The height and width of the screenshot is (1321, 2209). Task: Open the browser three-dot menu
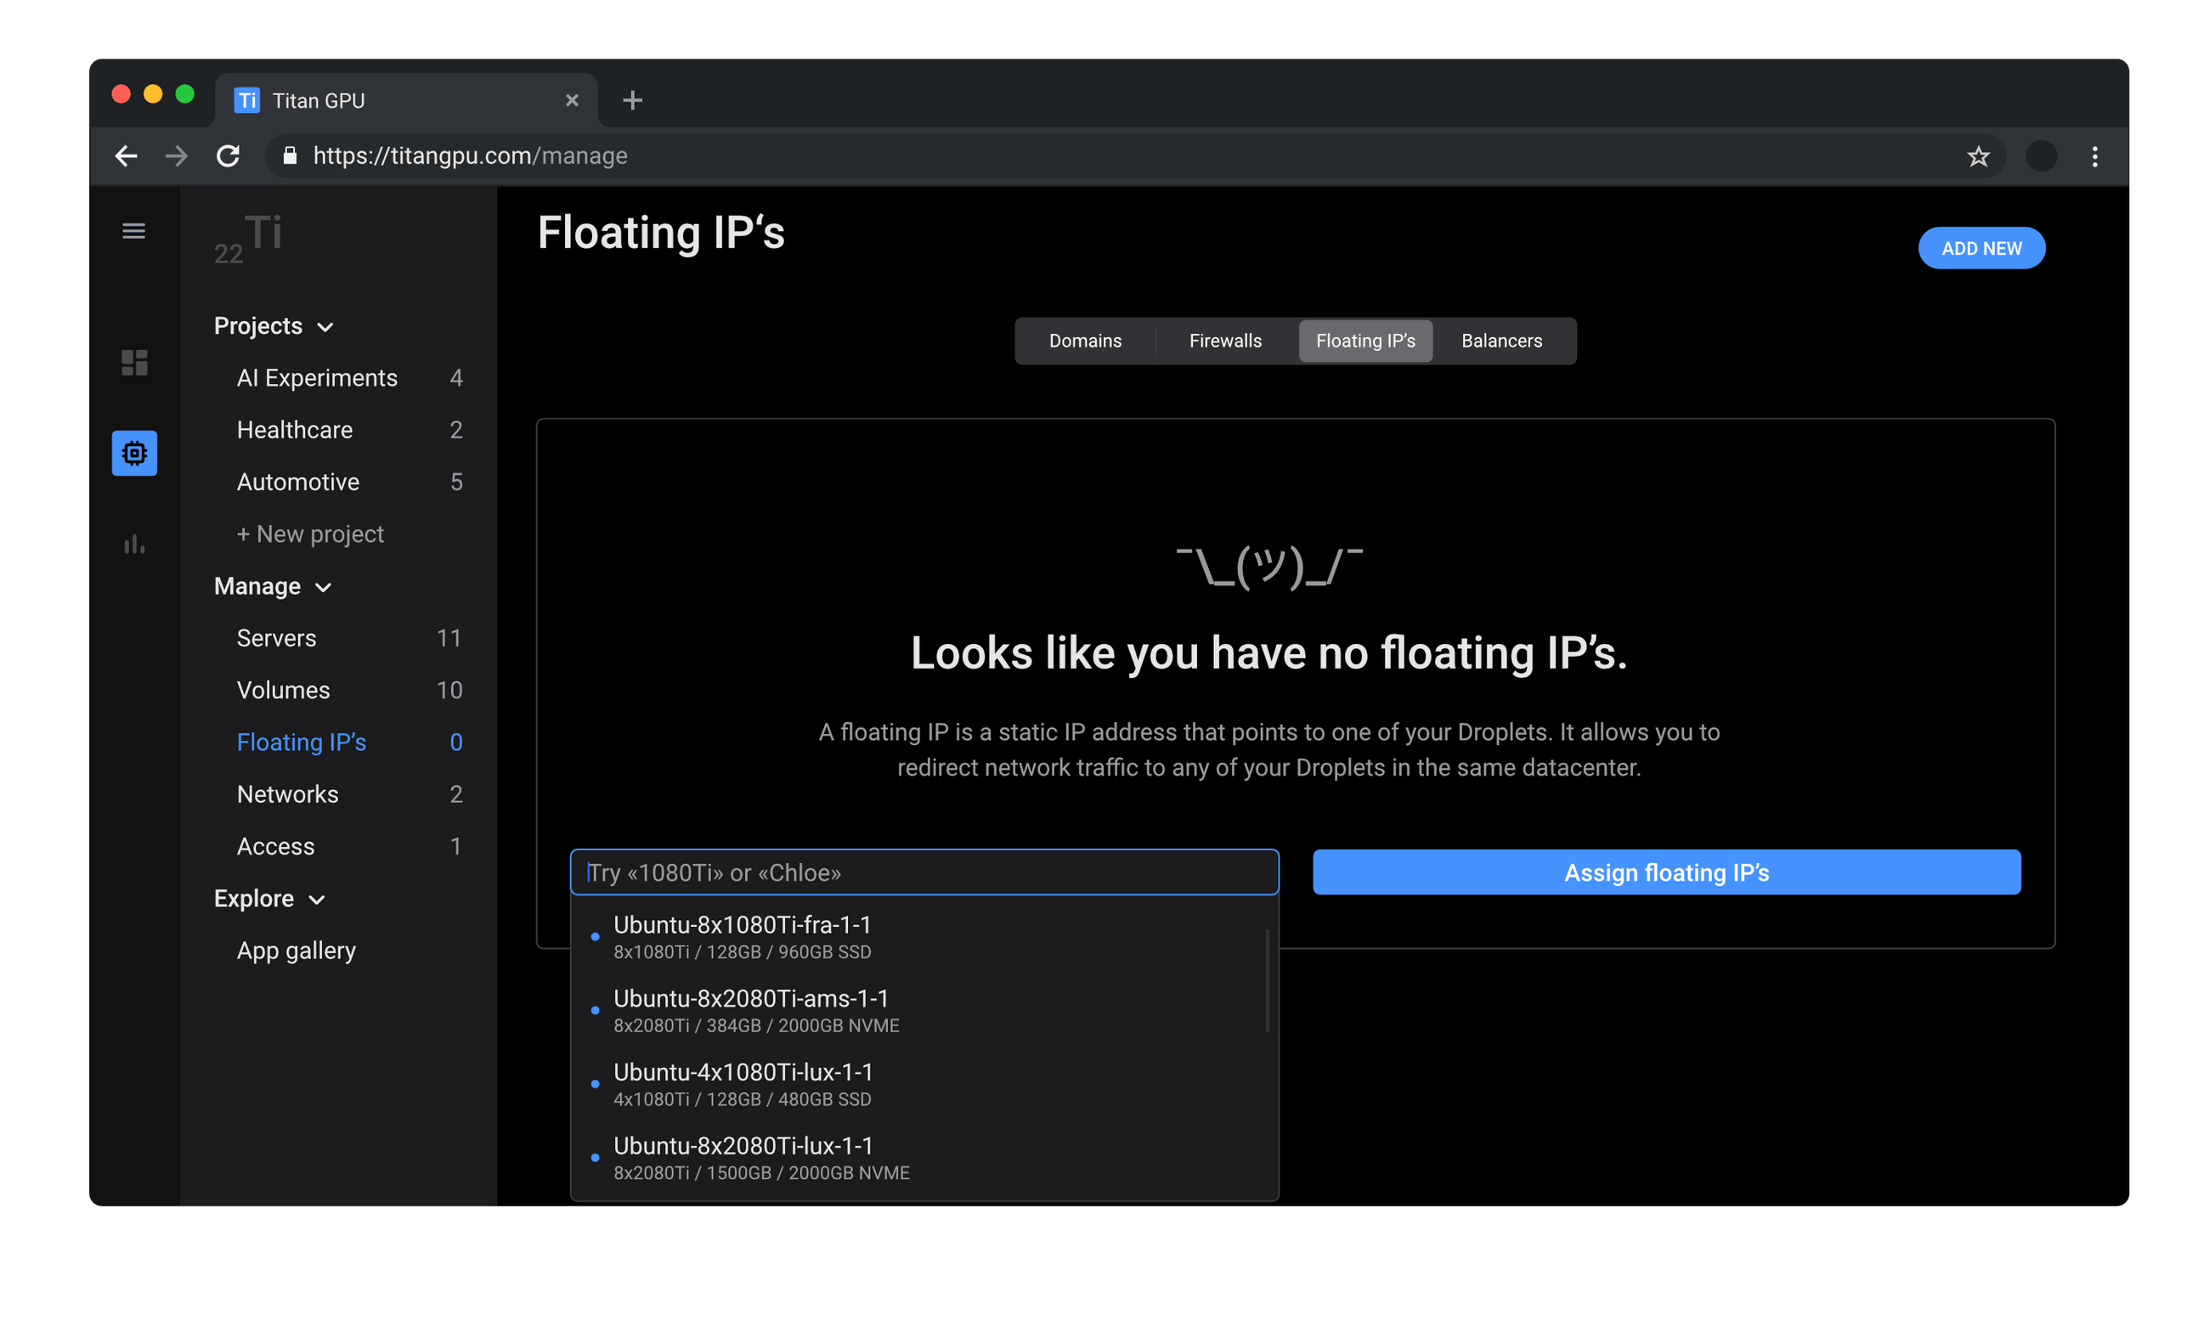pyautogui.click(x=2095, y=156)
